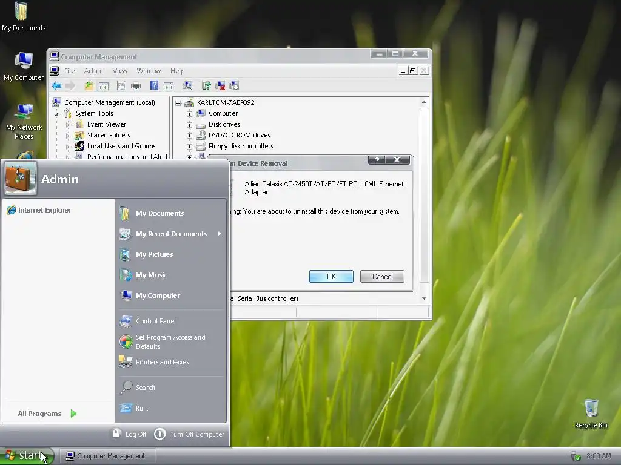Viewport: 621px width, 465px height.
Task: Click the Properties sheet toolbar icon
Action: [121, 85]
